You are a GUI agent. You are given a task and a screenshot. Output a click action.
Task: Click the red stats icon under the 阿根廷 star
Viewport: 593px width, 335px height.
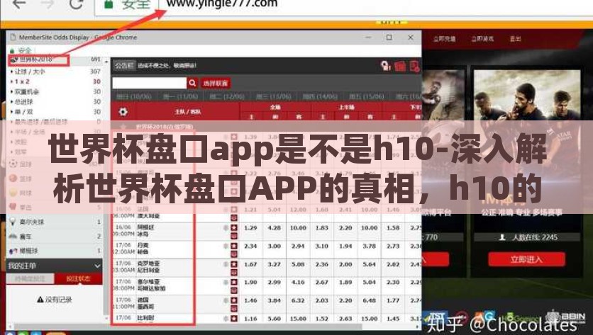tap(234, 236)
